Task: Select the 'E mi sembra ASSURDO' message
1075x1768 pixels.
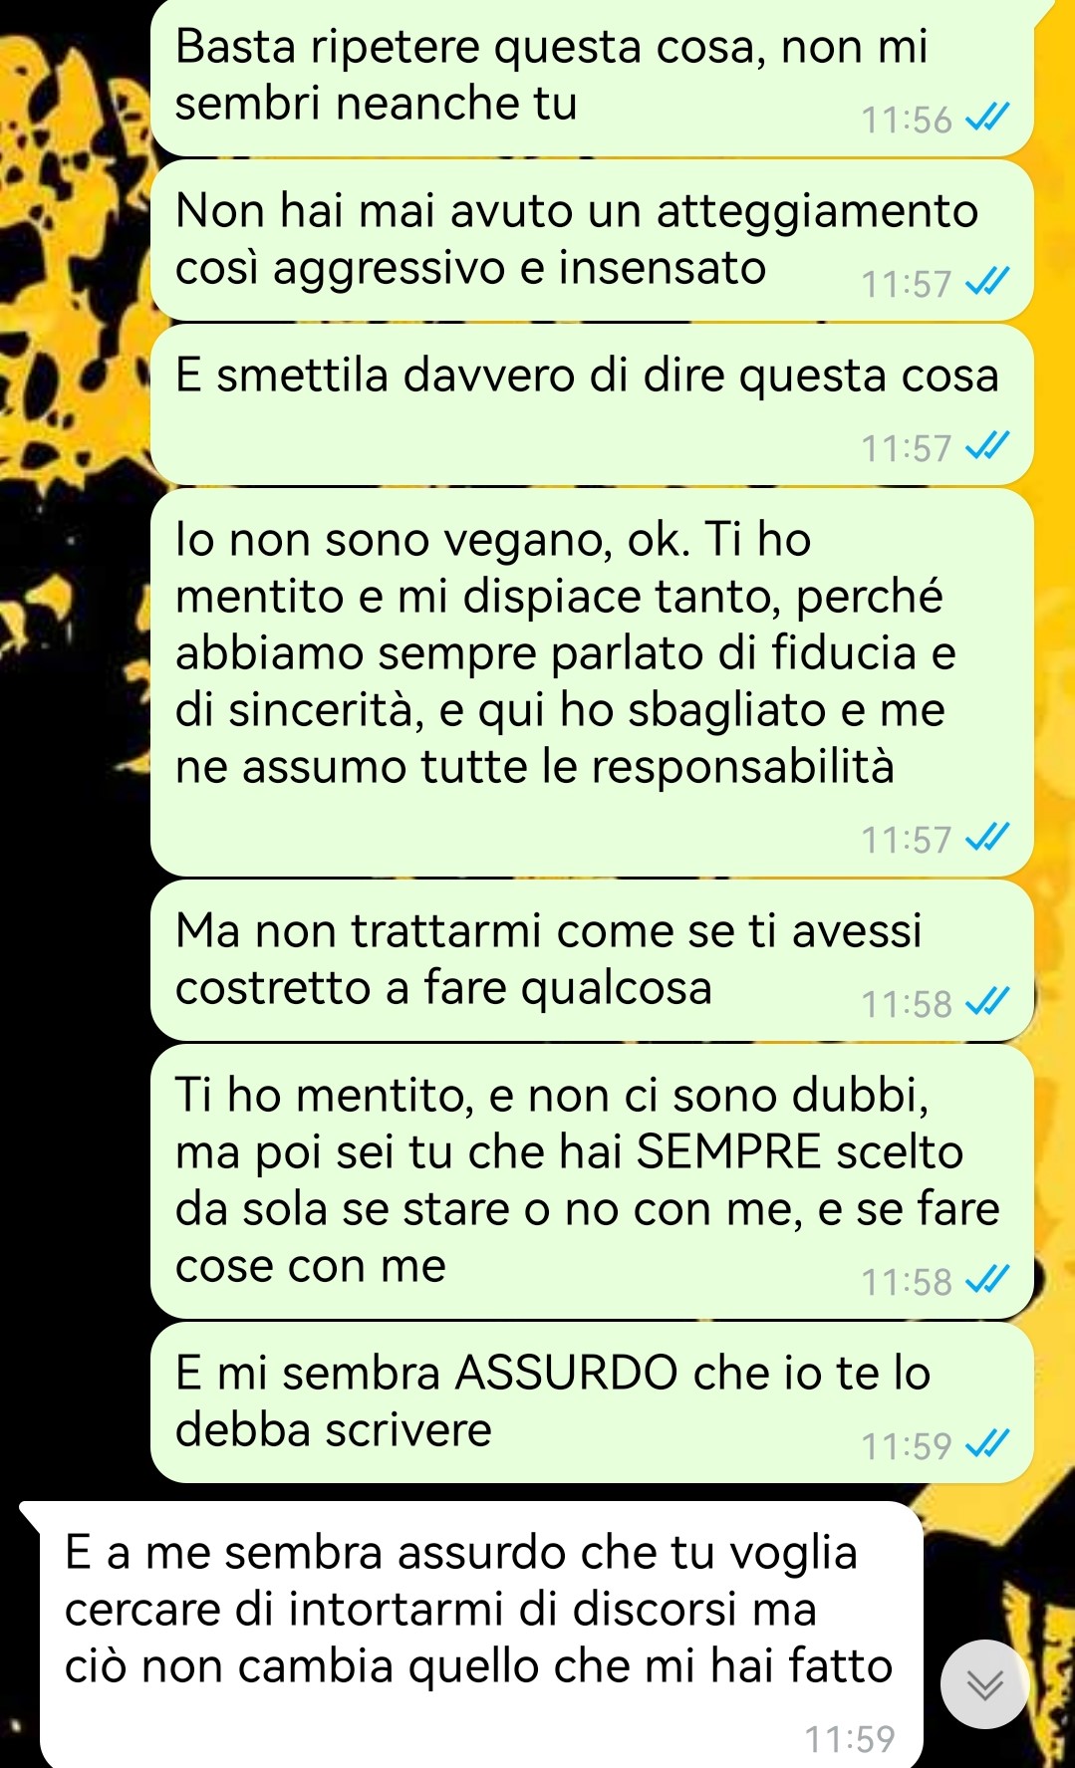Action: (x=592, y=1402)
